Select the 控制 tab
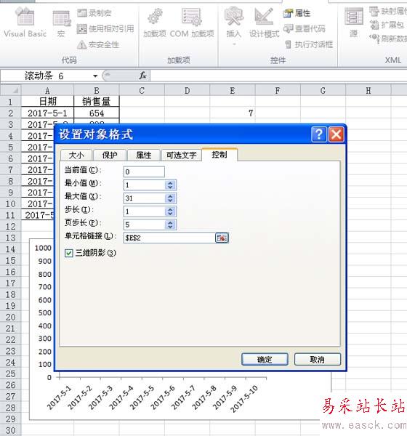 click(x=219, y=154)
